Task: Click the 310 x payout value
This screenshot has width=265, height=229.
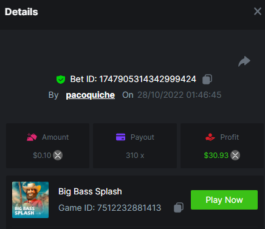Action: pyautogui.click(x=135, y=156)
